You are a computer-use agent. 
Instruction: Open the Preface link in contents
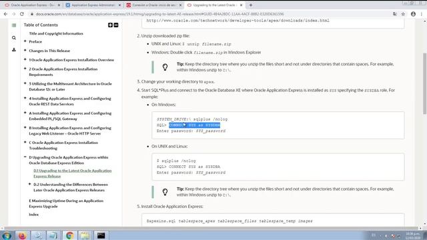(35, 41)
